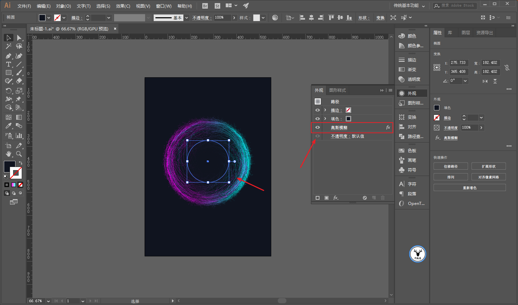
Task: Click the Offset Path quick action button
Action: pyautogui.click(x=451, y=166)
